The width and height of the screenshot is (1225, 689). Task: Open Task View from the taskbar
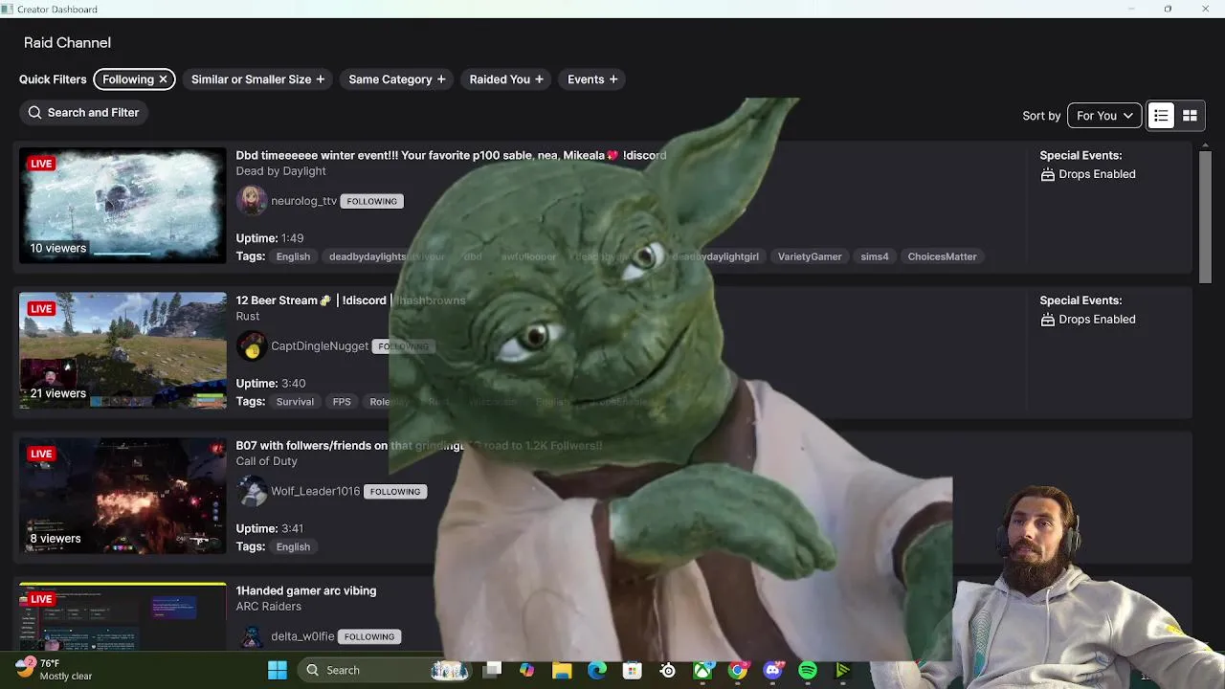492,670
